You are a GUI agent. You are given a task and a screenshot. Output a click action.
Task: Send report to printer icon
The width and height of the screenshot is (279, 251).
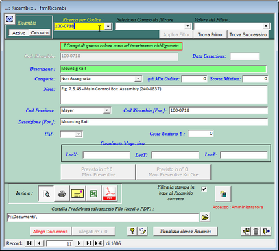point(62,193)
